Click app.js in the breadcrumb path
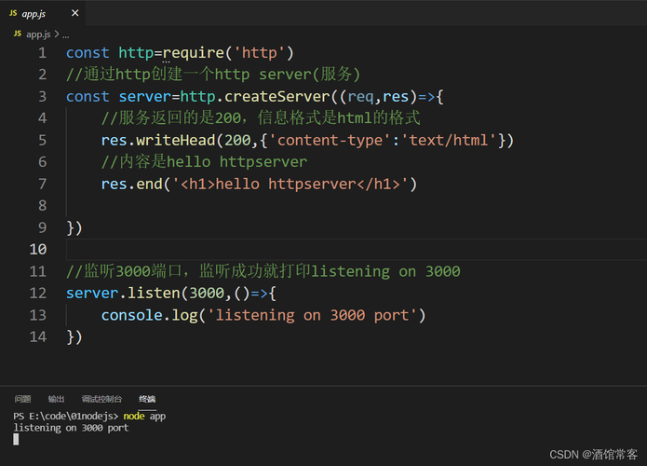The width and height of the screenshot is (647, 466). 38,34
